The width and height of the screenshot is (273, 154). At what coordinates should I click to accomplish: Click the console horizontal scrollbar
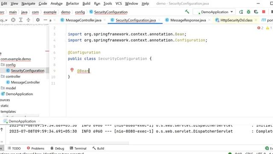pos(69,143)
